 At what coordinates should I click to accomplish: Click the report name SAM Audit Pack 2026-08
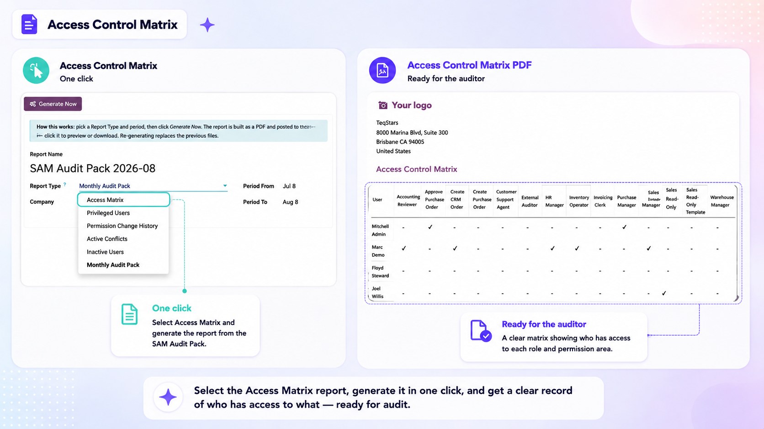pos(93,168)
